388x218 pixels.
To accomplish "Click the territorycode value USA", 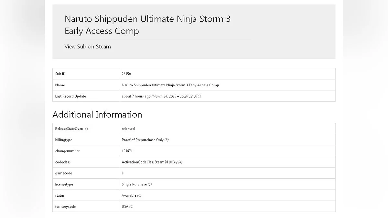I will point(125,207).
